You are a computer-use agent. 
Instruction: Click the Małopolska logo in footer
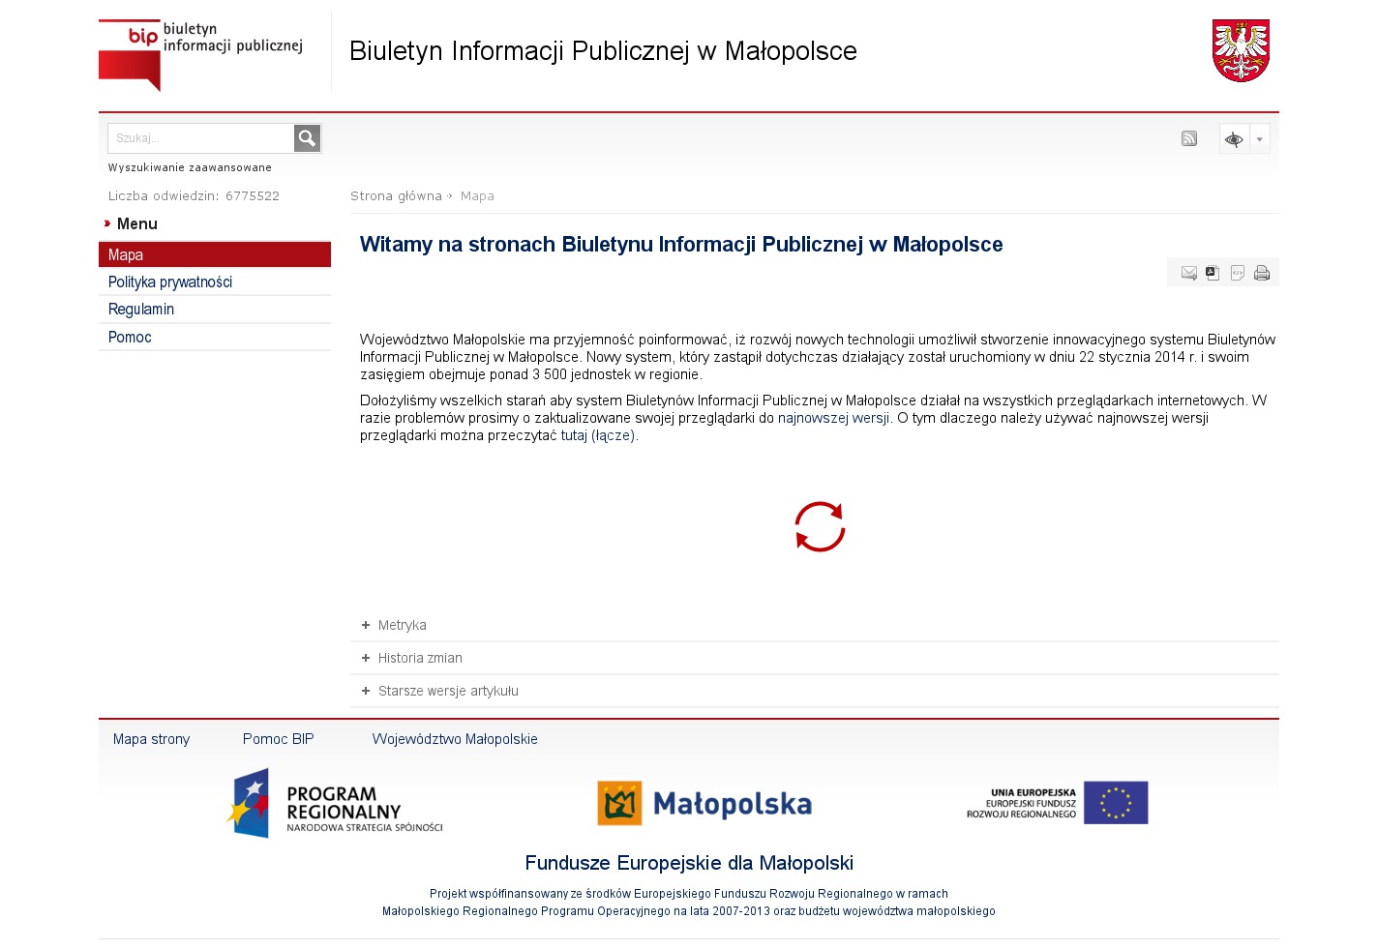[x=704, y=804]
